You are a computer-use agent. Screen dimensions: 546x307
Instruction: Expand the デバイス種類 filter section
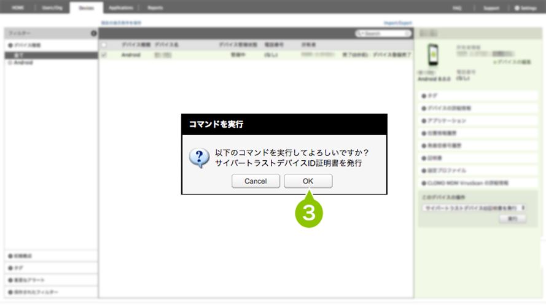pos(25,45)
